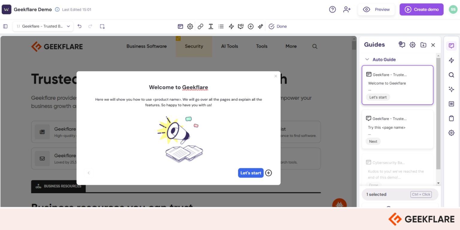Collapse the Auto Guide section
The height and width of the screenshot is (230, 460).
[x=367, y=60]
